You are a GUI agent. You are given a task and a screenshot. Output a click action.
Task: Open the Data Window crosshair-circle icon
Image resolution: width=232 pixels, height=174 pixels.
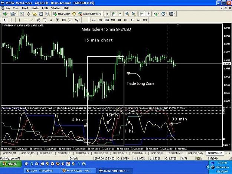coord(28,14)
